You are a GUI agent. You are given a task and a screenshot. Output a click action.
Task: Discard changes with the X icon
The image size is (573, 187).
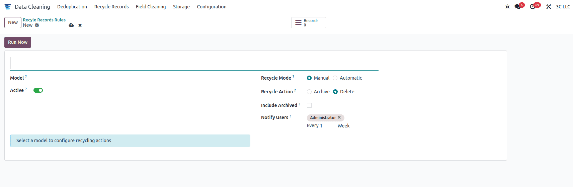[80, 25]
